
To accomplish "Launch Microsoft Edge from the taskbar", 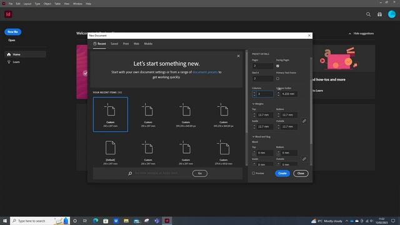I will point(96,221).
